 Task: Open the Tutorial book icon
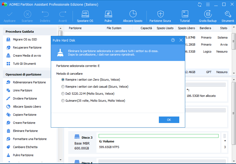[x=185, y=14]
